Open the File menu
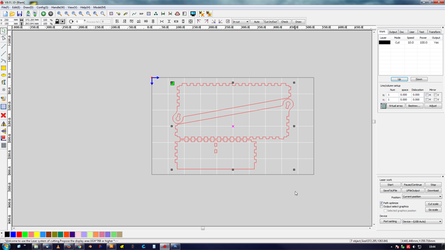This screenshot has width=445, height=250. click(x=5, y=7)
